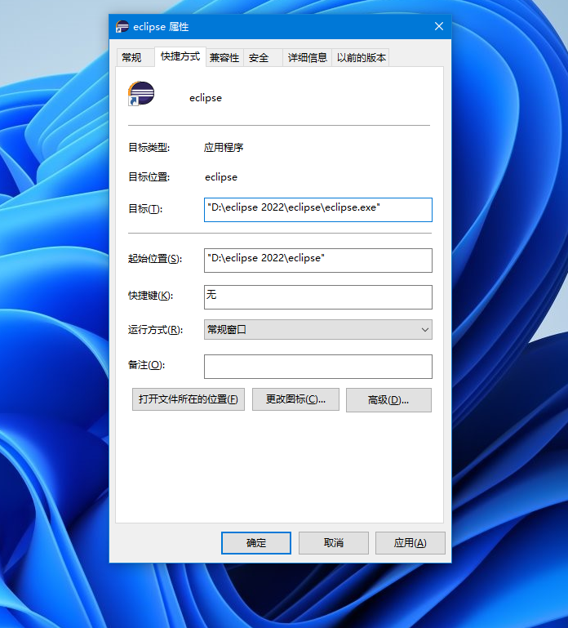Expand the 运行方式 dropdown
This screenshot has height=628, width=568.
pos(317,330)
